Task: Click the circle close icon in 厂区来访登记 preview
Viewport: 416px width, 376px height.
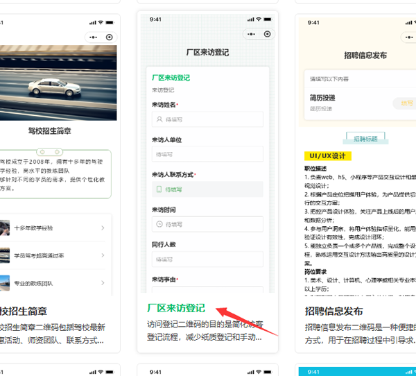Action: (x=267, y=34)
